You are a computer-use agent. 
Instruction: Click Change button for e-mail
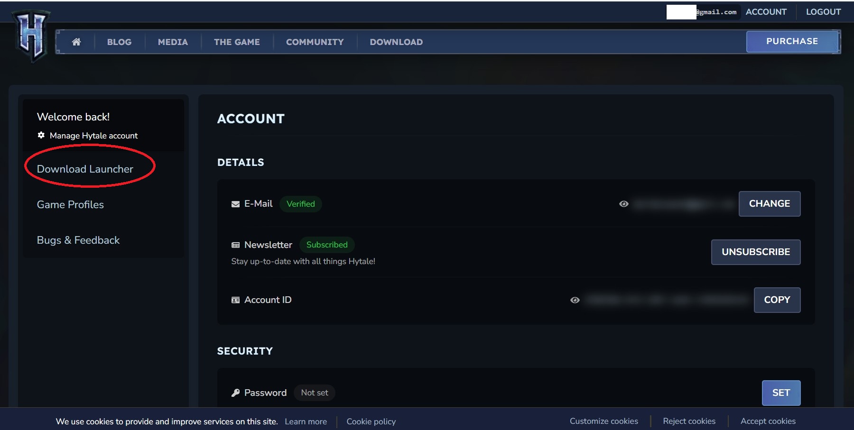coord(769,204)
